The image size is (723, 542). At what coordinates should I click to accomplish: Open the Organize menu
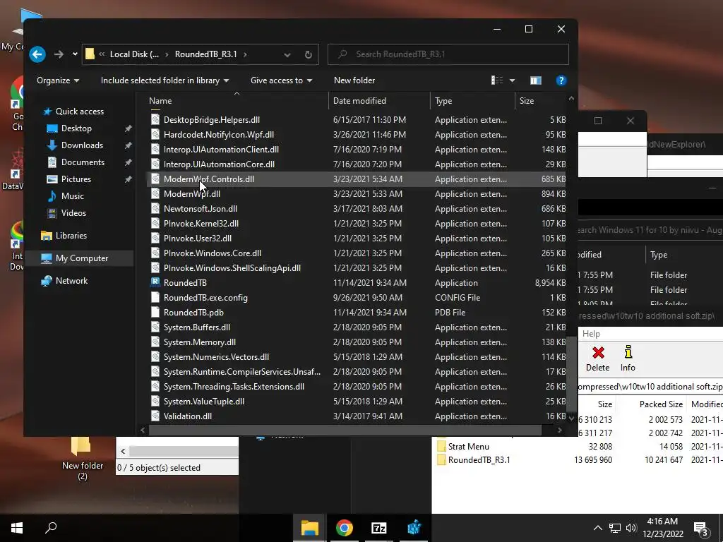58,80
